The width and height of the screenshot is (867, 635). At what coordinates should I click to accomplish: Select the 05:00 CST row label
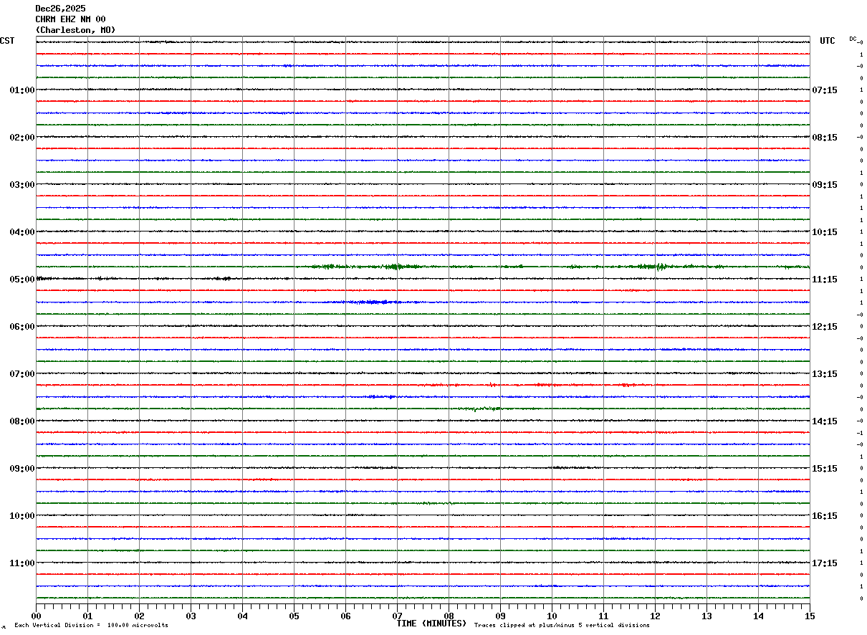21,280
